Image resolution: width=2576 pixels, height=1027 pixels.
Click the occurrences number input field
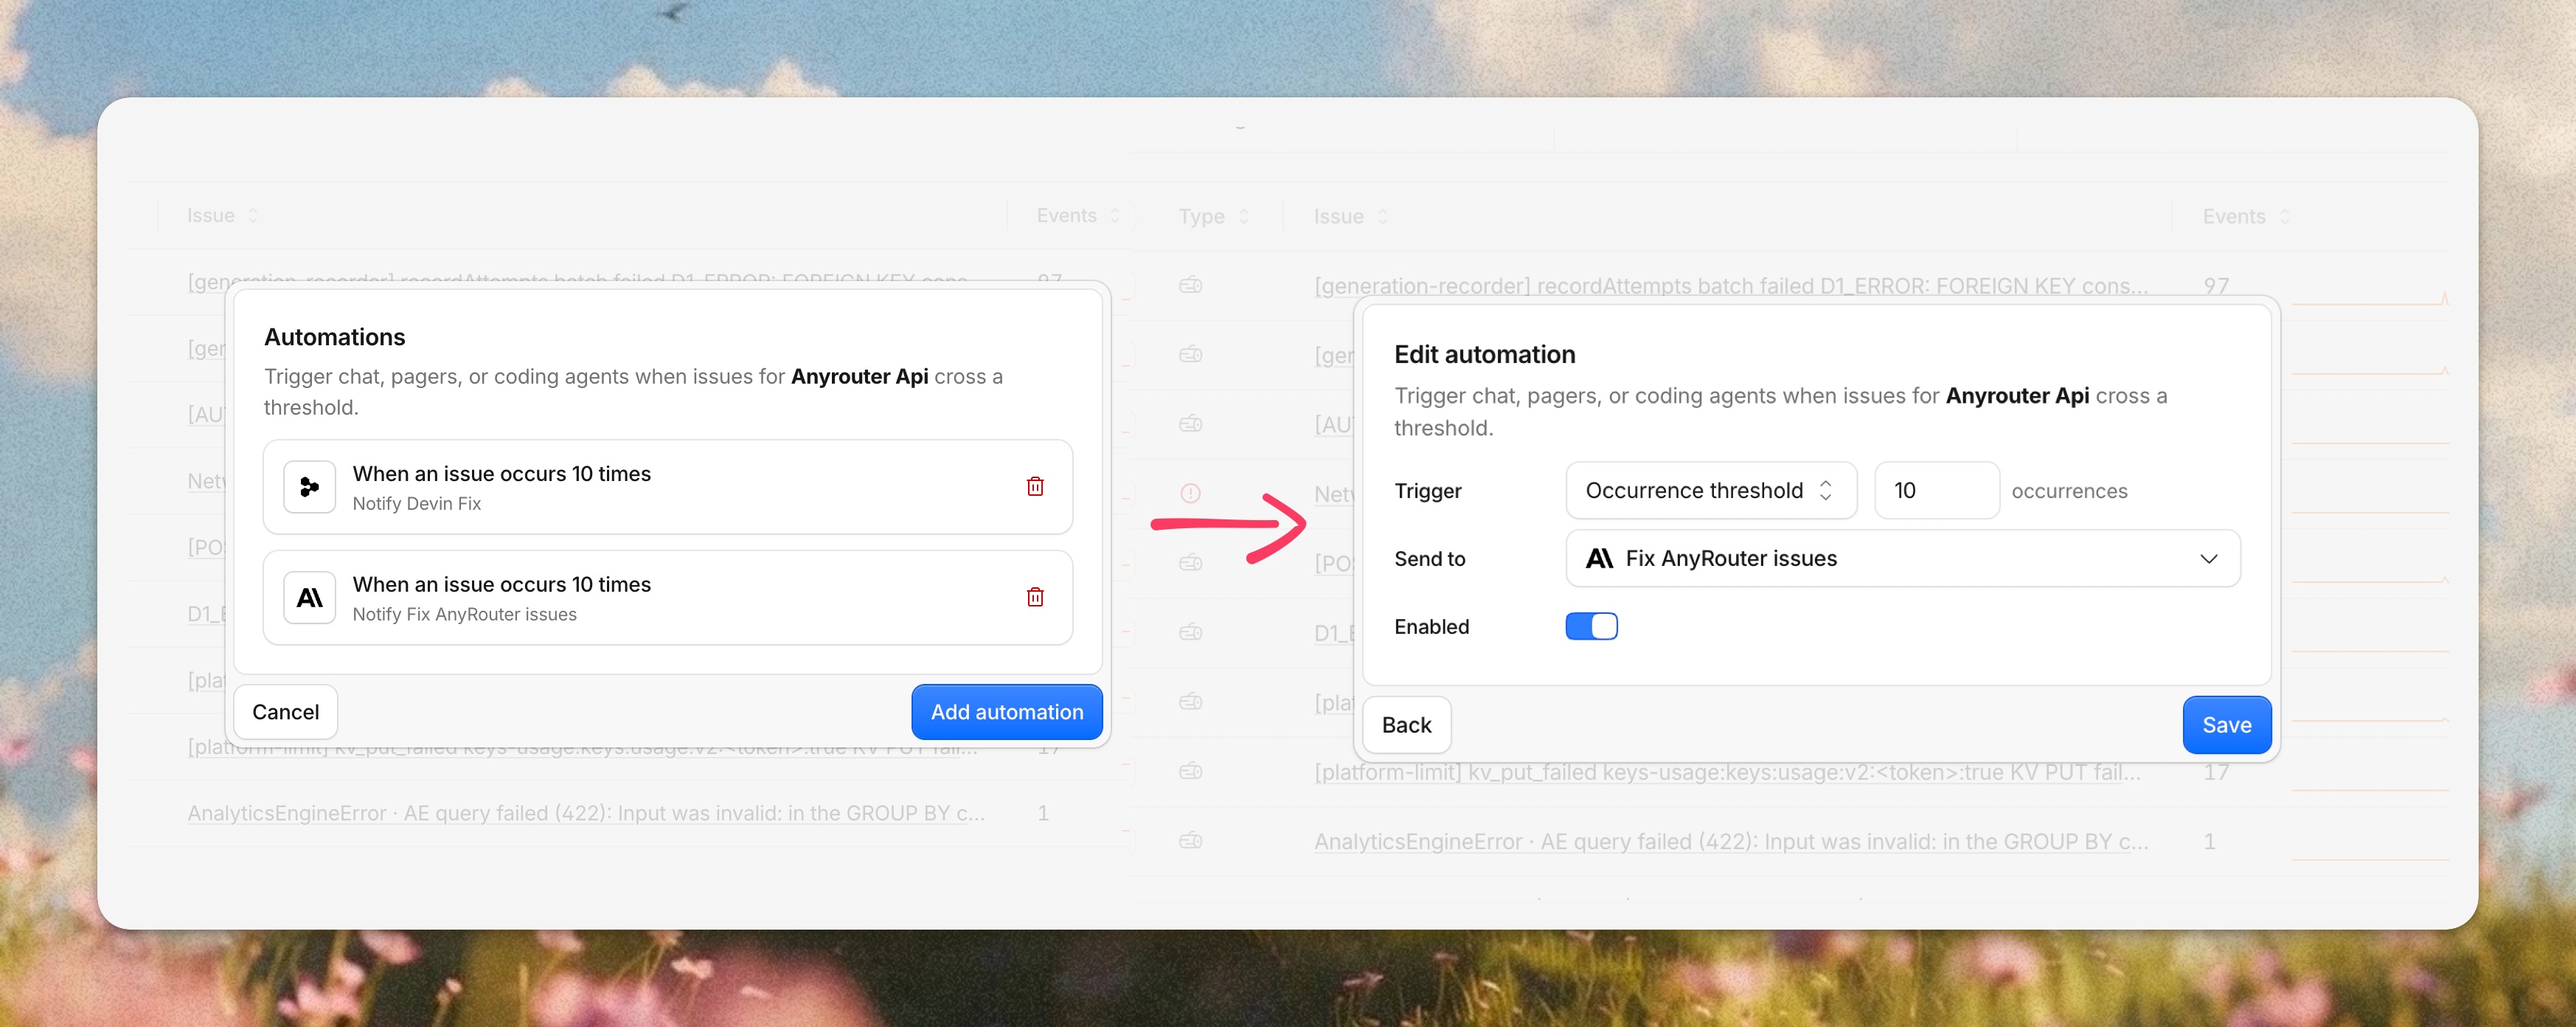1936,490
